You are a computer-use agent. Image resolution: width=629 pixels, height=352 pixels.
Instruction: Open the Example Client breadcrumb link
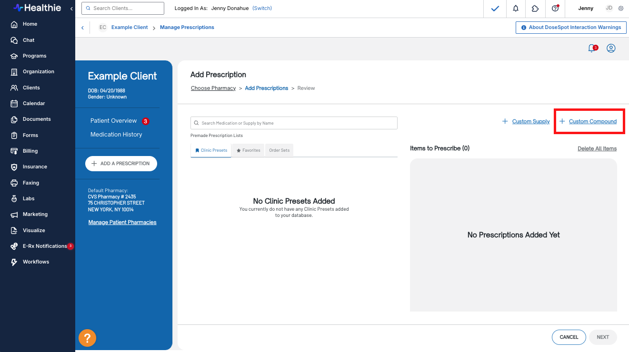coord(130,28)
